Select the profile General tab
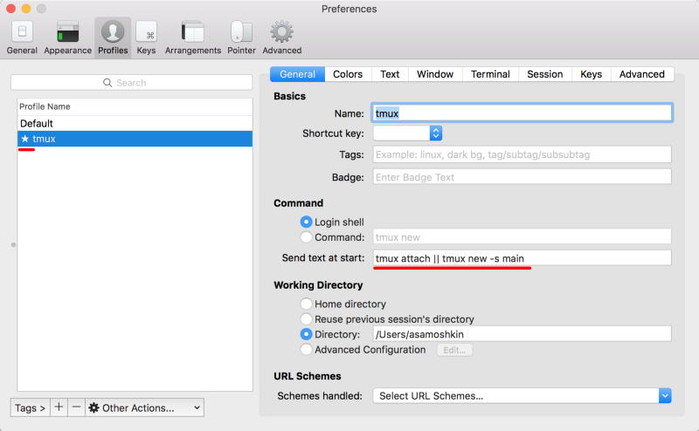The image size is (699, 431). click(297, 74)
